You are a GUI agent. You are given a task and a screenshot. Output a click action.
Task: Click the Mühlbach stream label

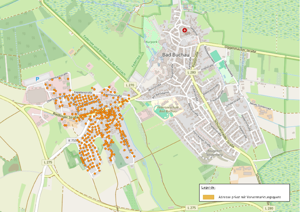(120, 5)
